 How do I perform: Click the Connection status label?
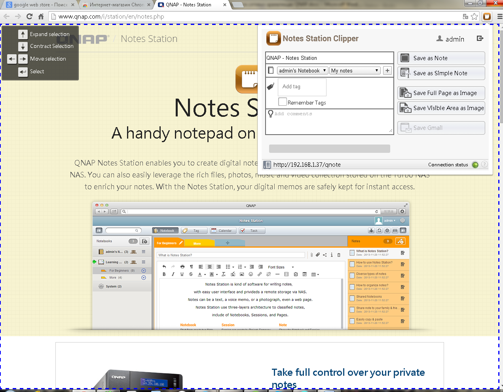(448, 165)
